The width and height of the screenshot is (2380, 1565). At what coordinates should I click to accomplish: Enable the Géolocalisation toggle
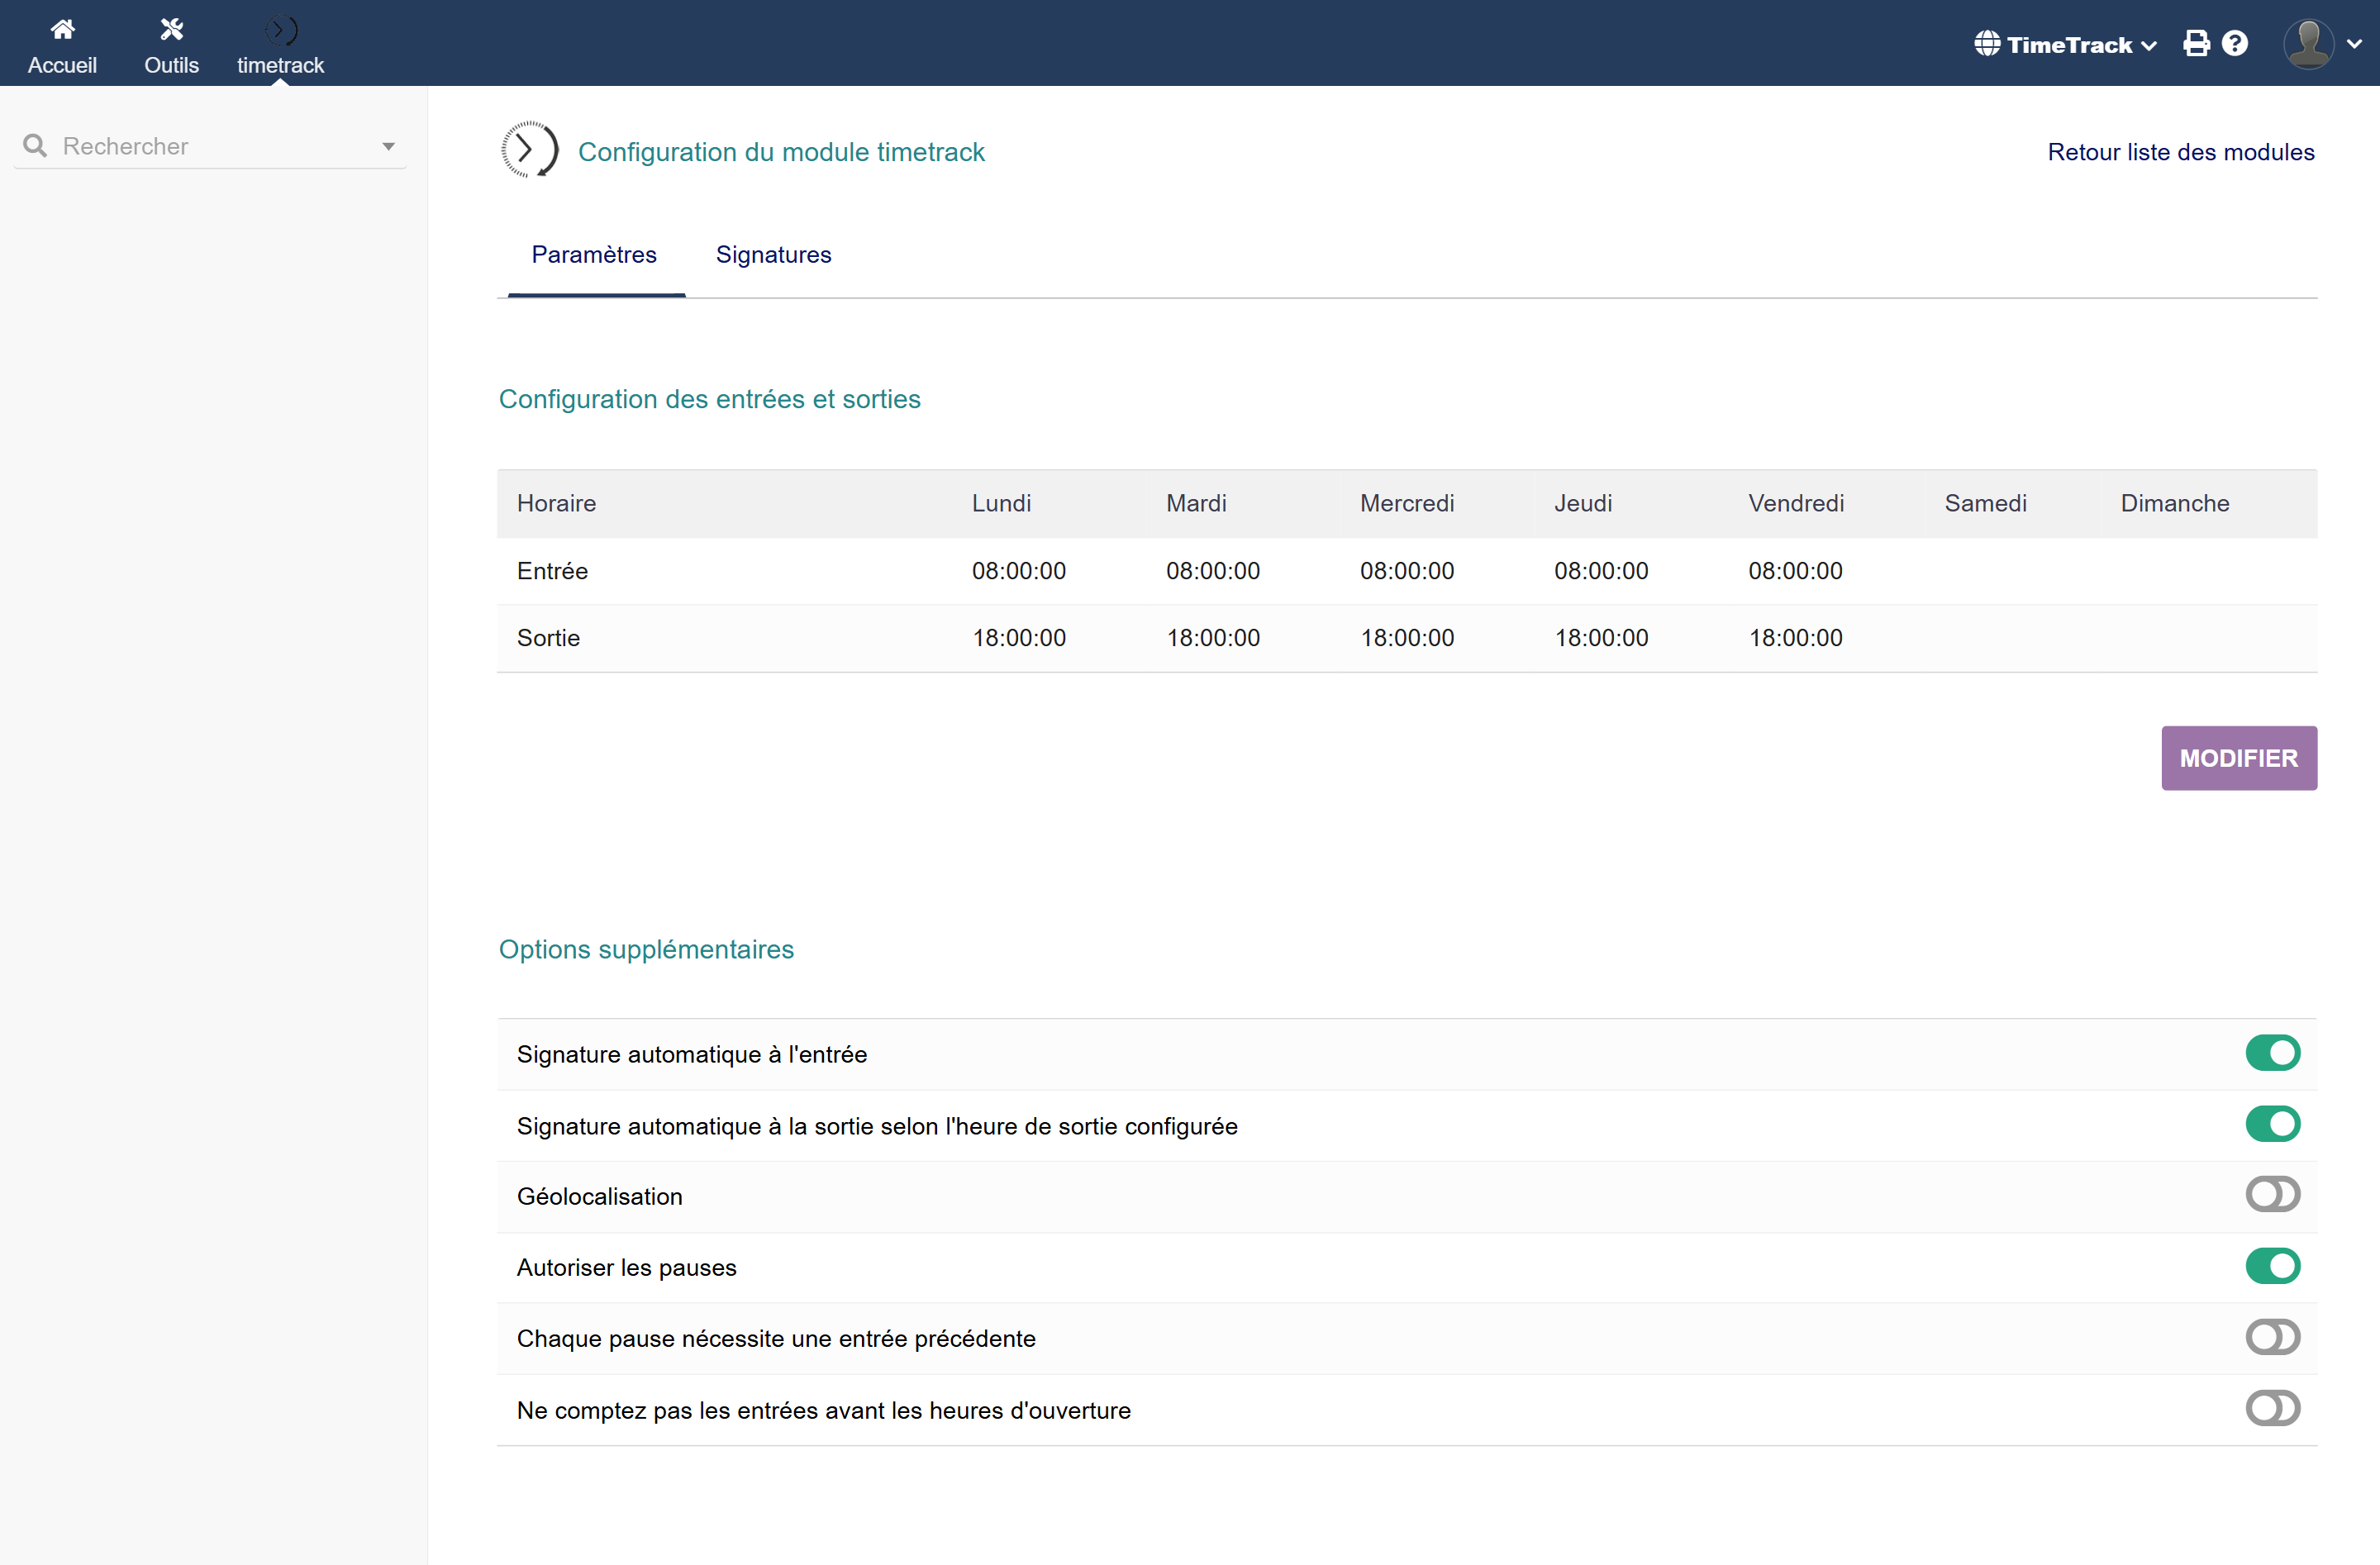point(2272,1194)
